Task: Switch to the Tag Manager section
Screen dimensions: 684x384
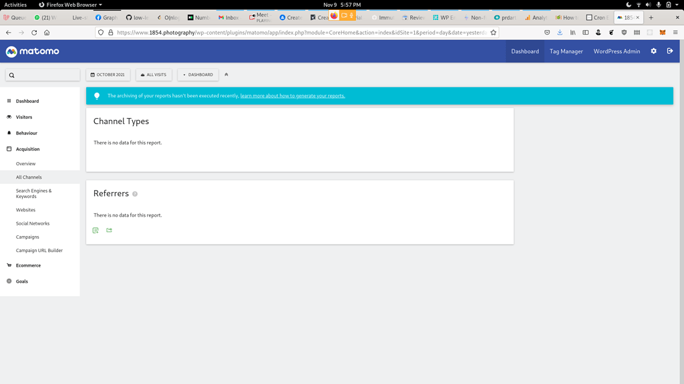Action: (x=566, y=51)
